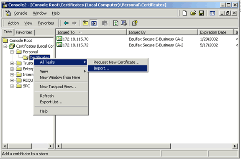Sort by the Issued To column header

point(91,32)
